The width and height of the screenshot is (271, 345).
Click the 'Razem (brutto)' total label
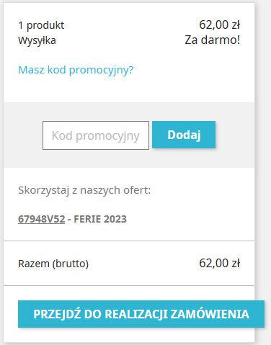53,264
